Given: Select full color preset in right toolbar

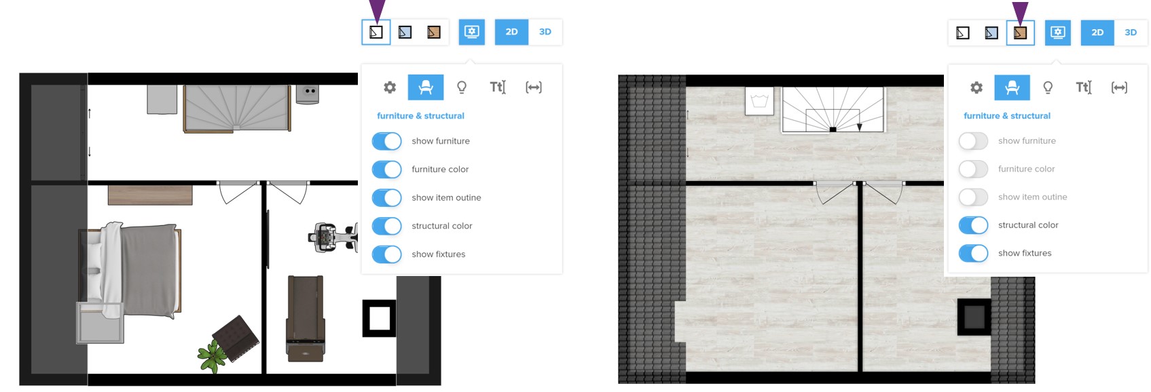Looking at the screenshot, I should (x=1020, y=33).
